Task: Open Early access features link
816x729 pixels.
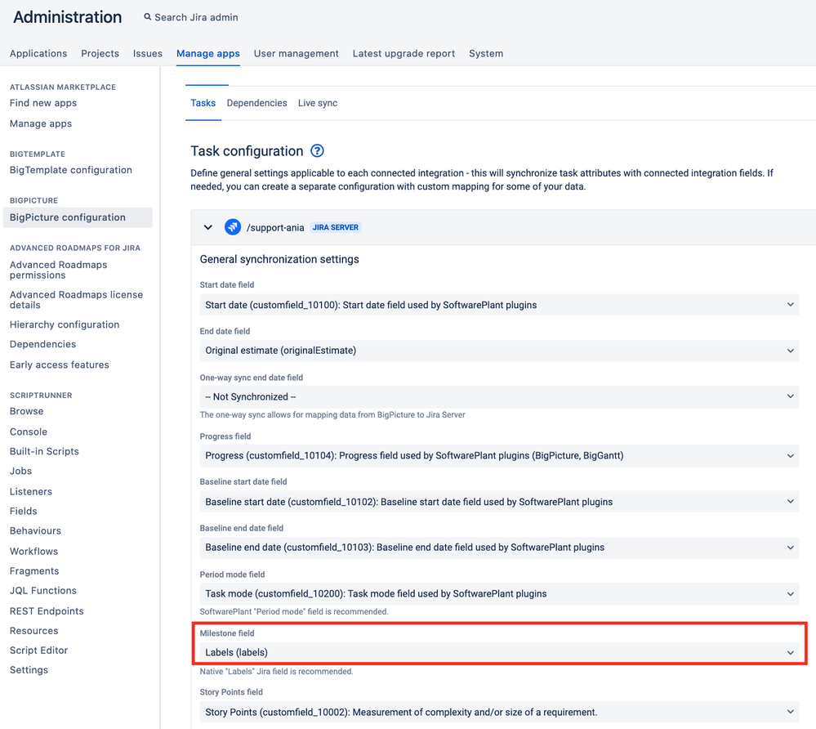Action: pyautogui.click(x=60, y=364)
